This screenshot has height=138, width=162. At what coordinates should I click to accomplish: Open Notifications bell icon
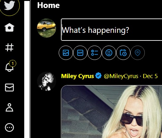click(x=10, y=67)
